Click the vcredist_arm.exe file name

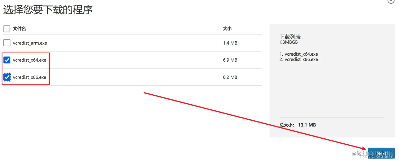pyautogui.click(x=30, y=43)
